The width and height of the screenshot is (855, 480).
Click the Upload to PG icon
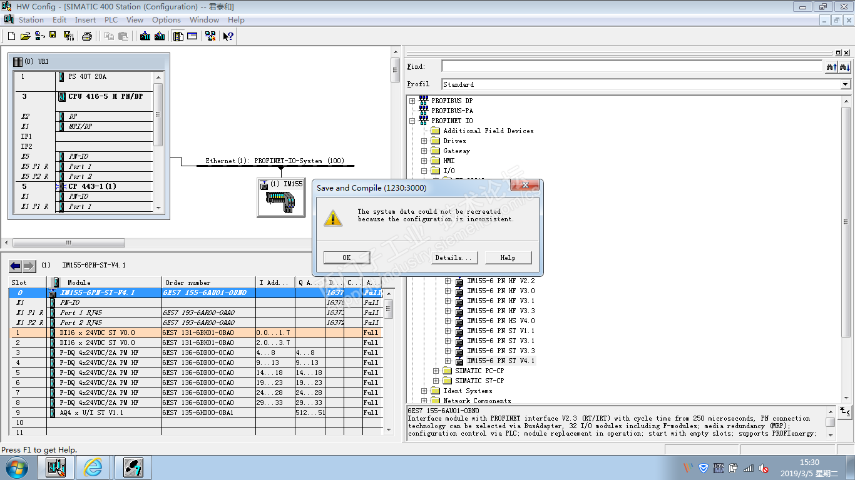[160, 36]
